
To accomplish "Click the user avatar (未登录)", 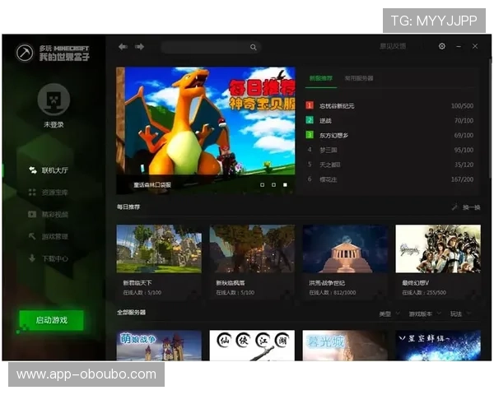I will tap(54, 100).
